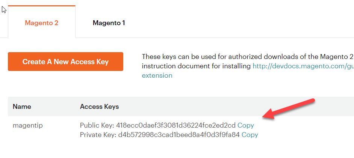354x158 pixels.
Task: Click the 'Public Key:' label
Action: pos(97,125)
